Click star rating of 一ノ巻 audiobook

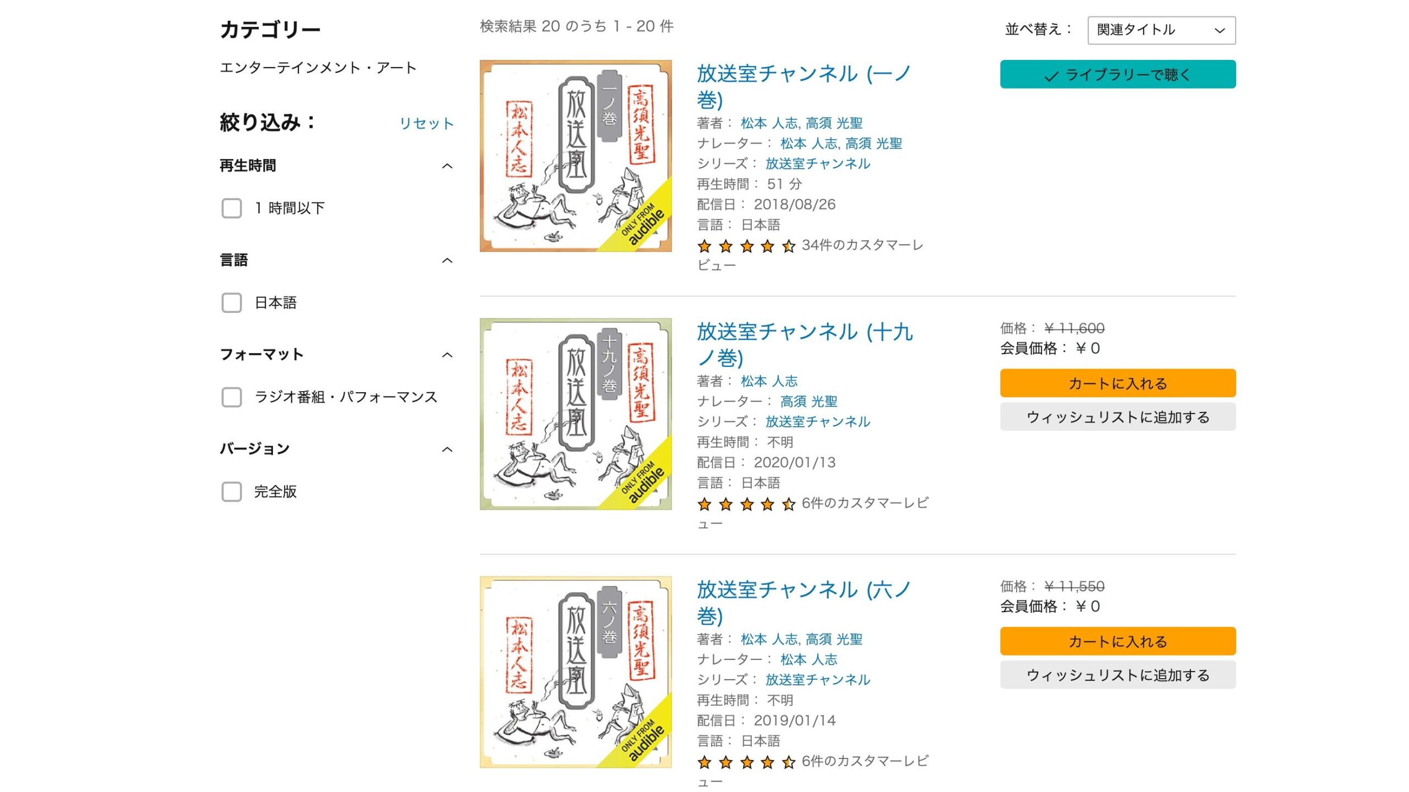point(746,246)
